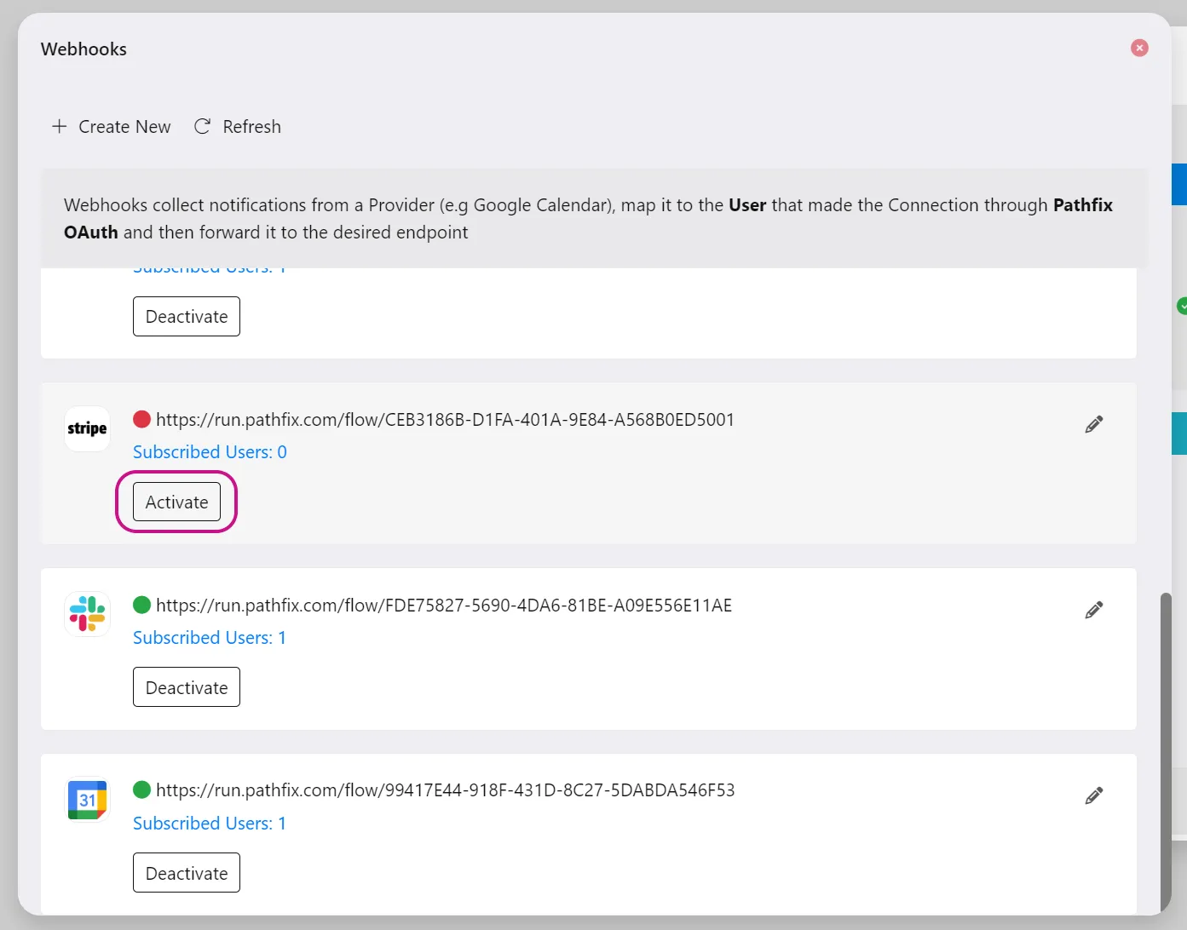
Task: Click the Google Calendar provider logo
Action: (87, 800)
